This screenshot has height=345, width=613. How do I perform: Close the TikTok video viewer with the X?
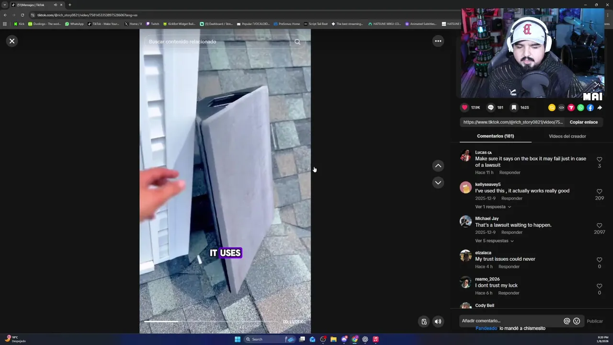[x=12, y=41]
